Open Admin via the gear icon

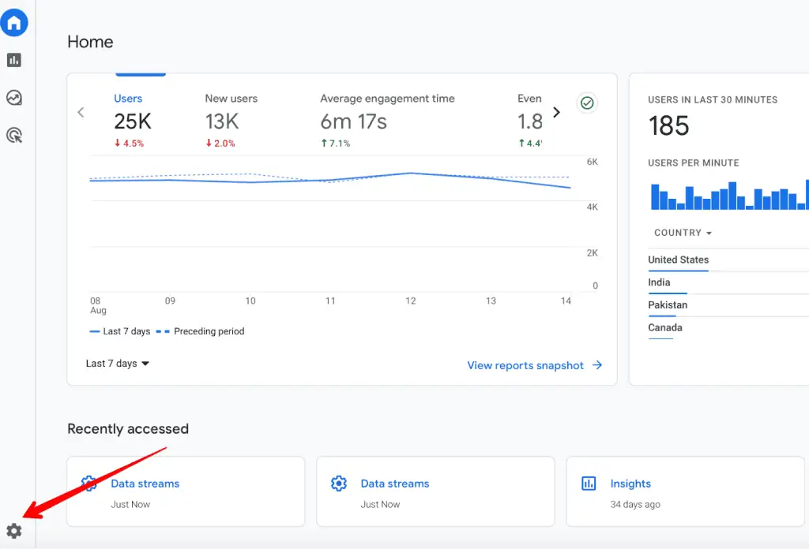13,532
